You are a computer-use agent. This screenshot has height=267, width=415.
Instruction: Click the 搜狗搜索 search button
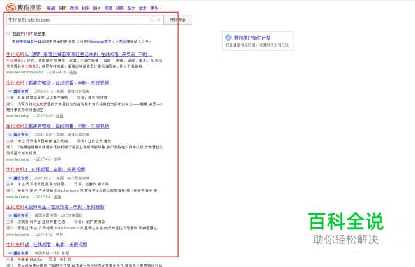(177, 20)
